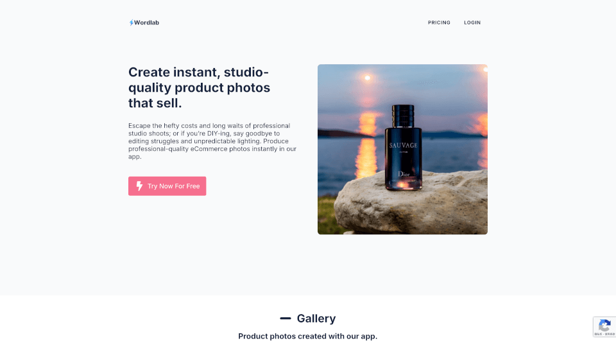Click the 'Escape the hefty costs' paragraph
This screenshot has width=616, height=341.
[212, 141]
